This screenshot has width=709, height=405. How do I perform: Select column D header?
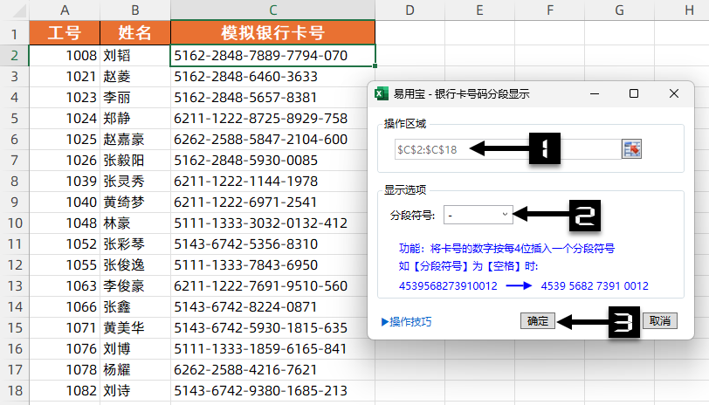click(410, 10)
